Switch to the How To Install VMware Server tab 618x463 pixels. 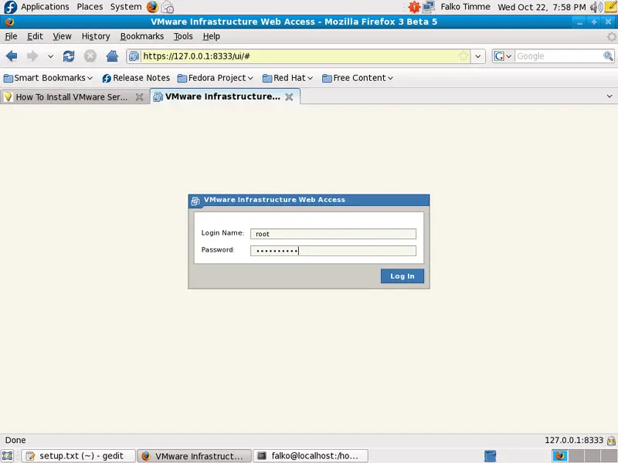click(71, 97)
